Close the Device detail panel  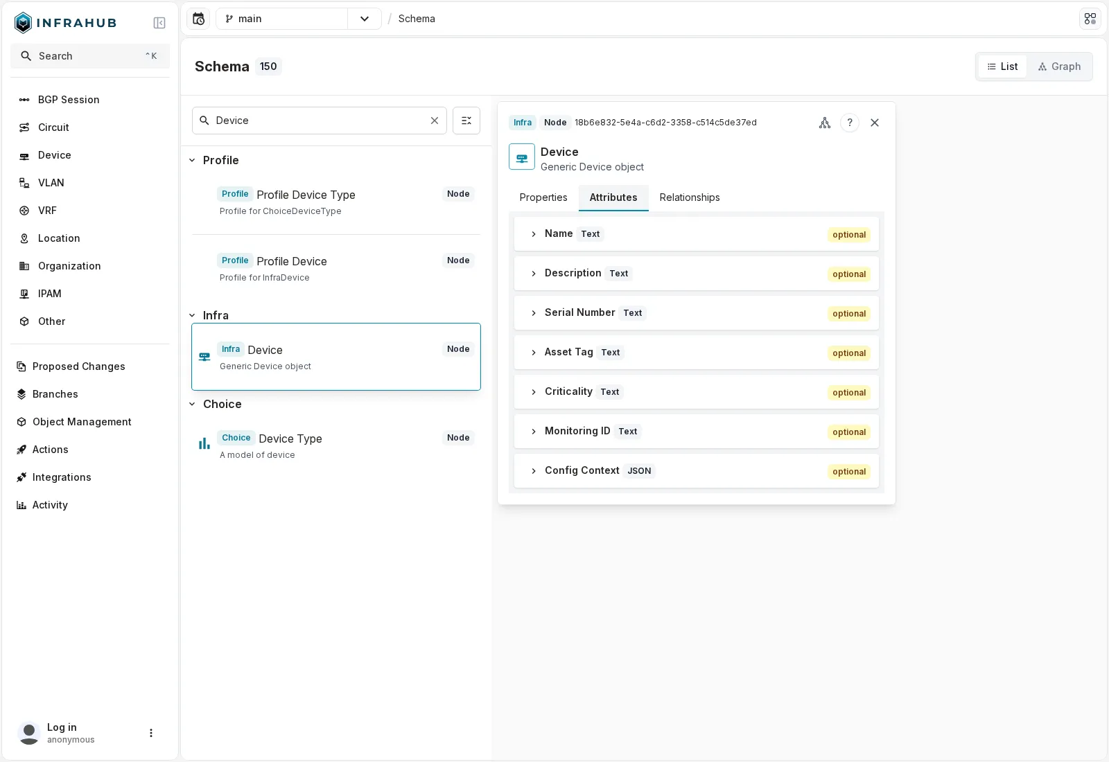point(875,123)
